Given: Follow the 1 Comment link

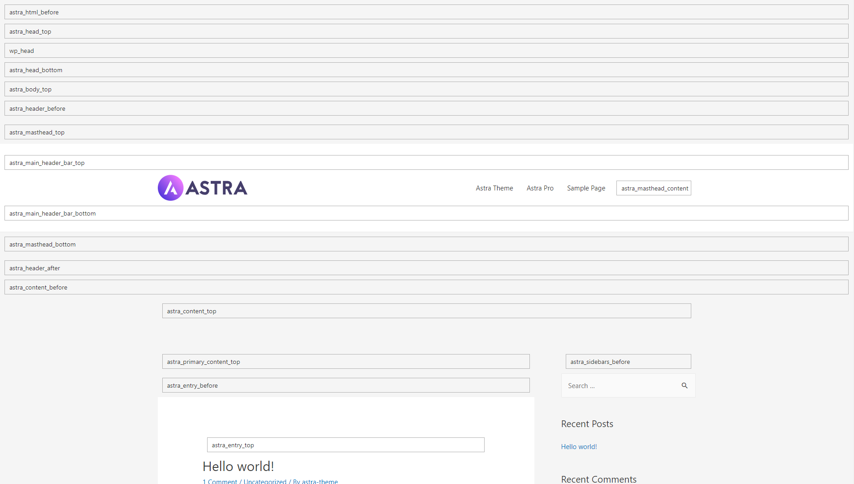Looking at the screenshot, I should [220, 481].
